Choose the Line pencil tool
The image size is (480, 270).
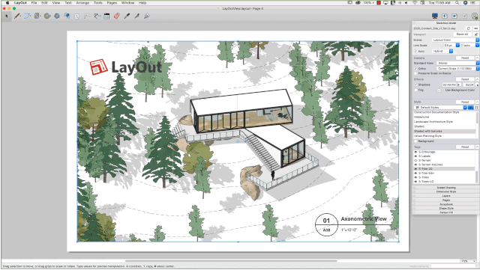click(17, 16)
